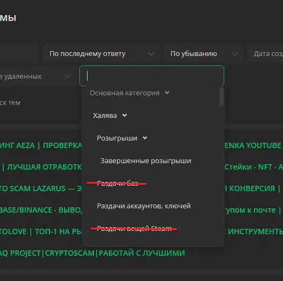This screenshot has height=281, width=283.
Task: Choose the crossed-out 'Раздачи баз' item
Action: (x=118, y=183)
